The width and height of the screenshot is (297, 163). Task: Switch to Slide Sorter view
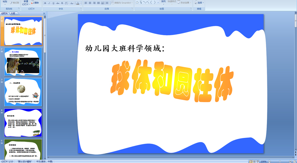(x=255, y=162)
